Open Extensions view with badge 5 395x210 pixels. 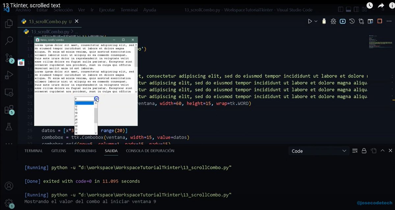point(9,110)
